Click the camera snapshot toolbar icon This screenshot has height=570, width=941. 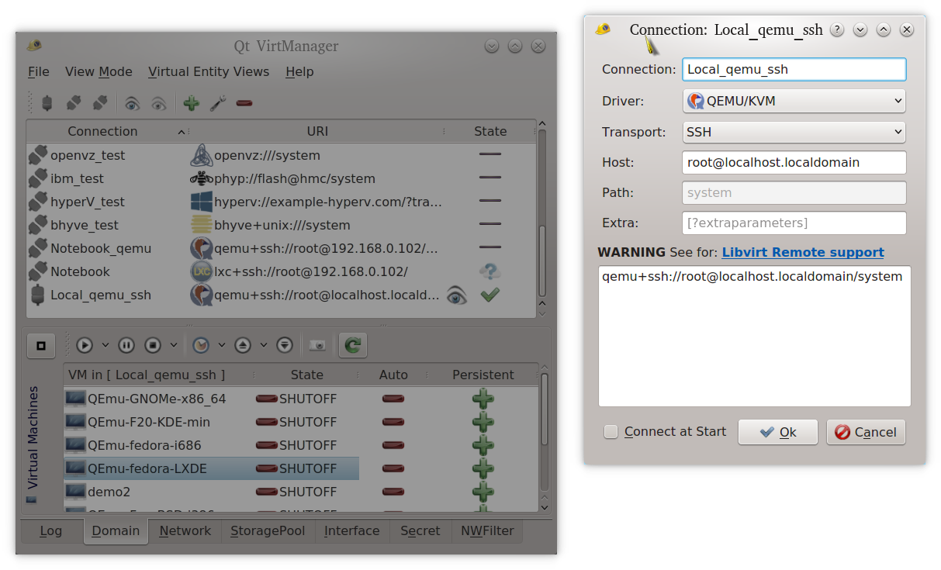coord(317,345)
